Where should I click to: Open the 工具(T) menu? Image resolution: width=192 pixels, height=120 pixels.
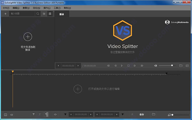(x=57, y=8)
